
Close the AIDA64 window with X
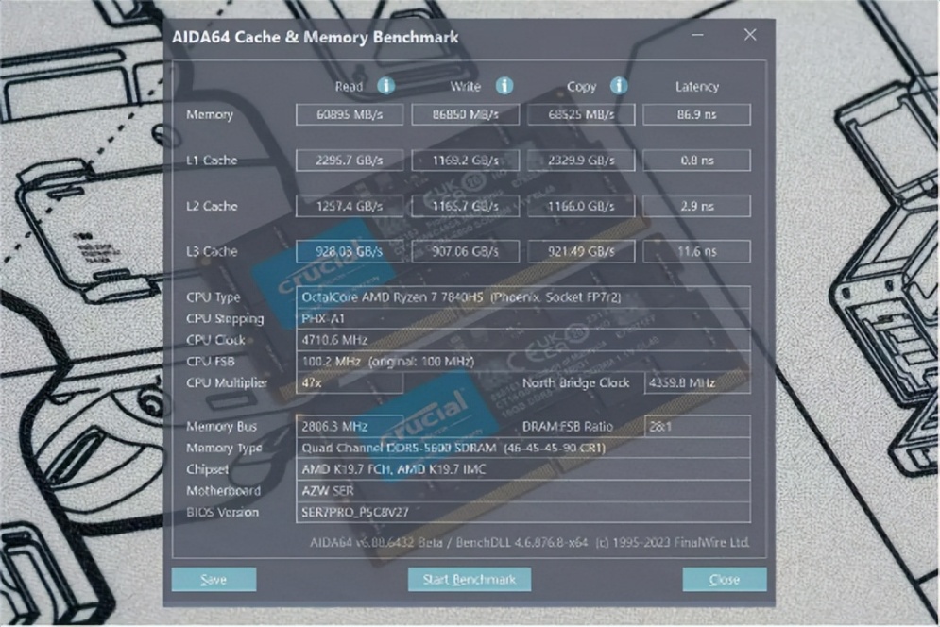pos(750,35)
